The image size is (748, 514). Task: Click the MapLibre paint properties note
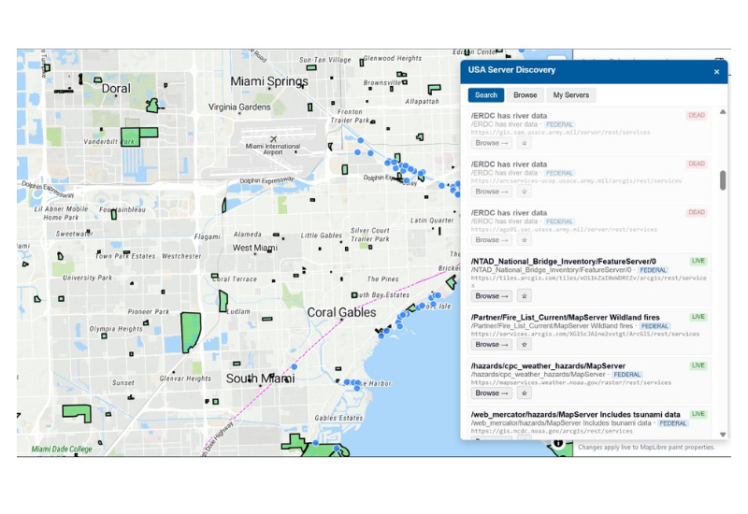(x=646, y=448)
